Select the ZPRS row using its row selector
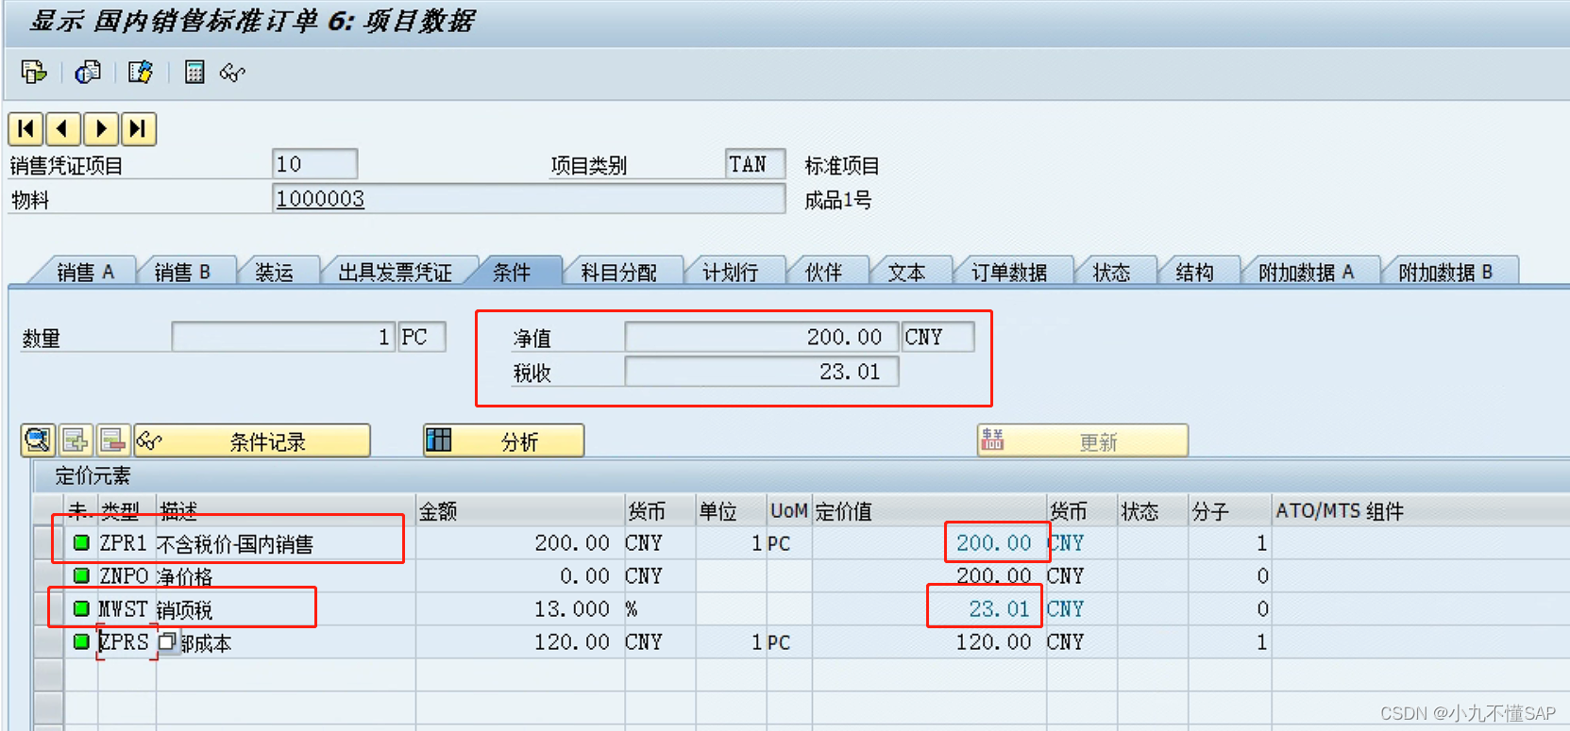Screen dimensions: 1570x731 coord(48,641)
